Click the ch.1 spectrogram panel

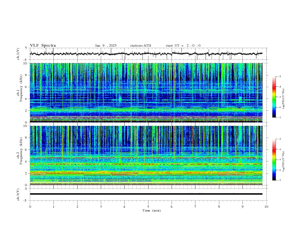[146, 92]
